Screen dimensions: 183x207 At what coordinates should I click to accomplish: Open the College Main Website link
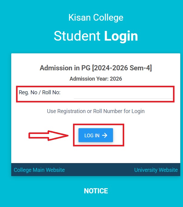coord(39,170)
